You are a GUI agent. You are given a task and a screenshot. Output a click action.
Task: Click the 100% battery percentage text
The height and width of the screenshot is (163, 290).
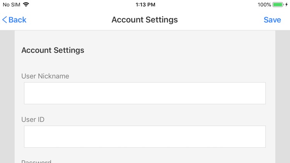pyautogui.click(x=264, y=5)
